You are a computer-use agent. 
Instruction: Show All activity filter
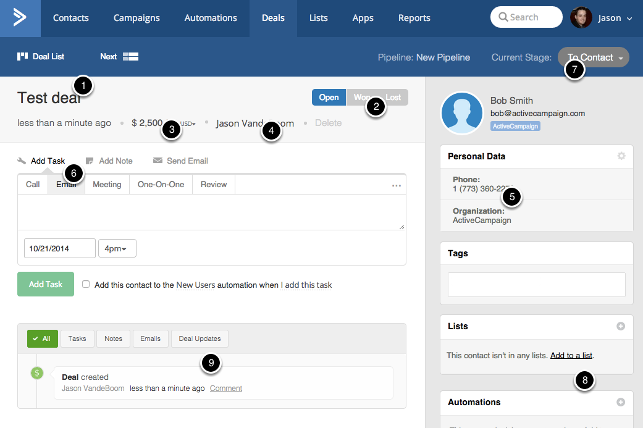tap(43, 338)
